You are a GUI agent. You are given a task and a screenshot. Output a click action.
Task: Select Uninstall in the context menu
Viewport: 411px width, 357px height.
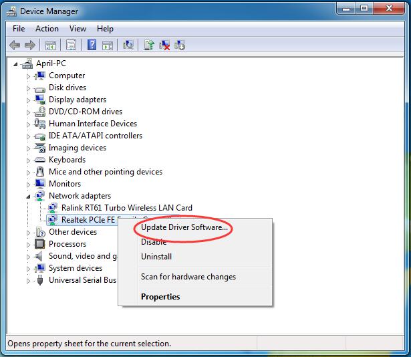click(x=156, y=257)
